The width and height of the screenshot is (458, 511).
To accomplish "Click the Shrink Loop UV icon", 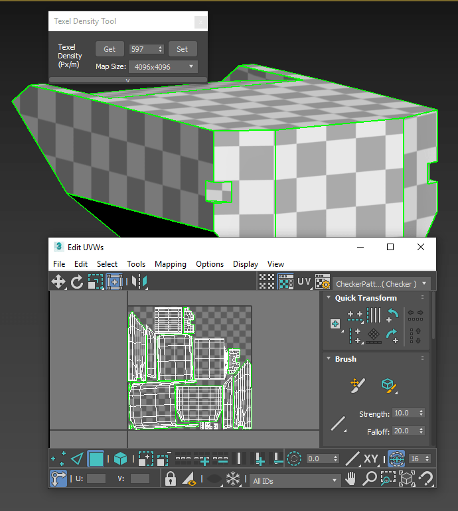I will [x=220, y=459].
